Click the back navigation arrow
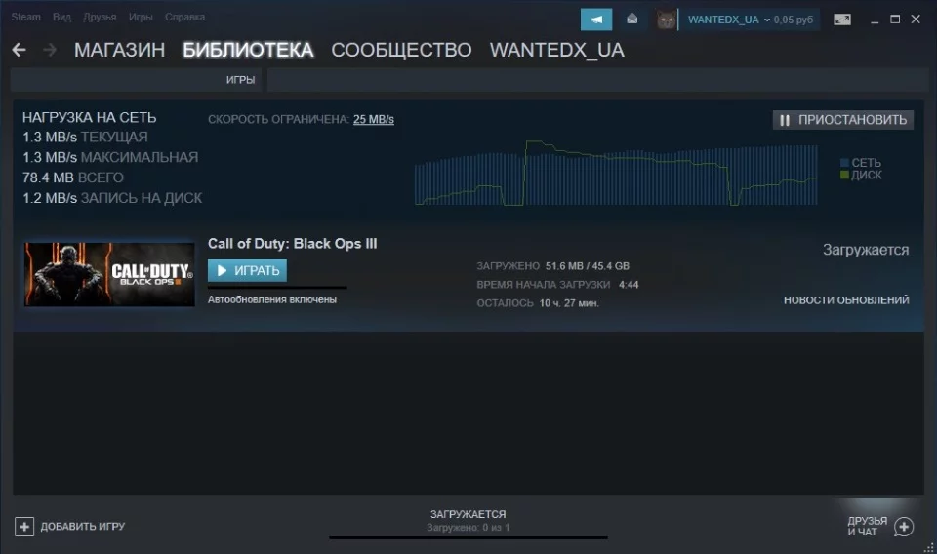This screenshot has width=937, height=554. click(x=20, y=50)
